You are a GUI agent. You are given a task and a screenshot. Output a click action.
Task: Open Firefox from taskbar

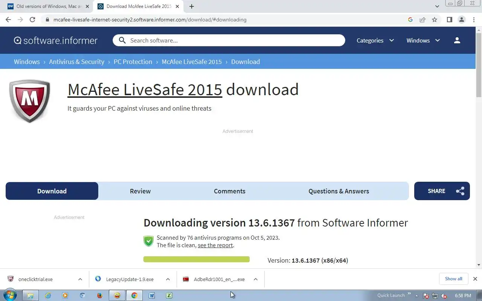[100, 295]
